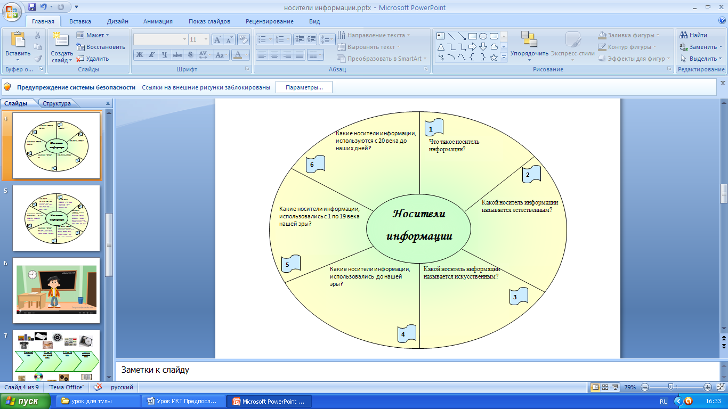
Task: Toggle italic (К) formatting
Action: click(151, 54)
